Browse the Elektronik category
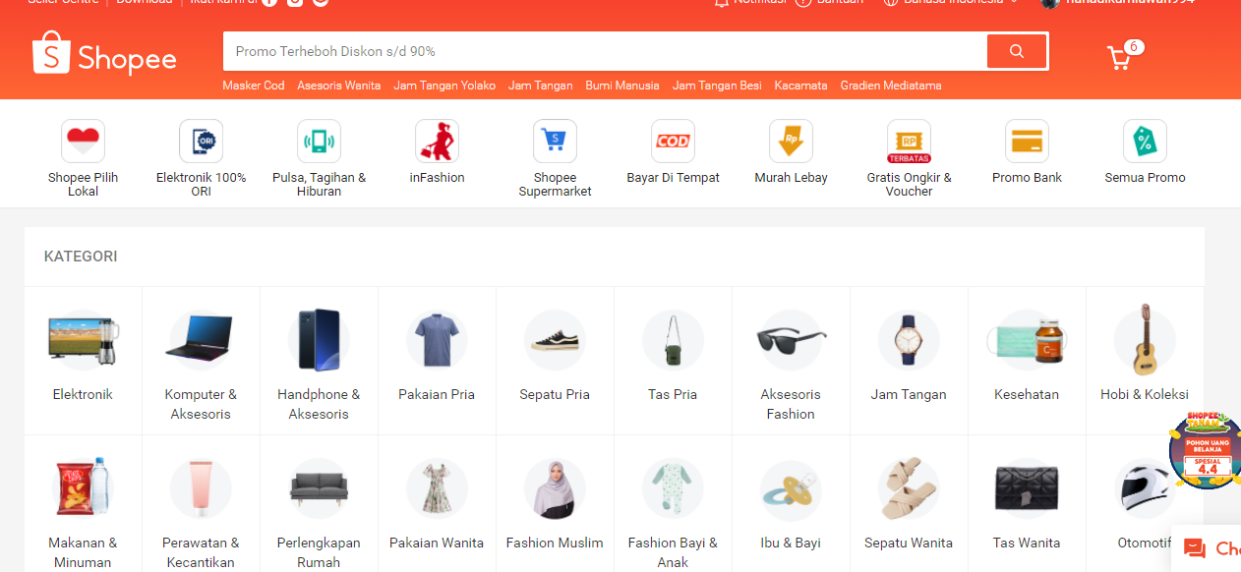 click(84, 361)
